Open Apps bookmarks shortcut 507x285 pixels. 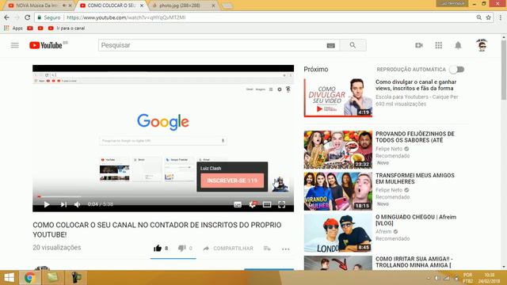coord(13,28)
